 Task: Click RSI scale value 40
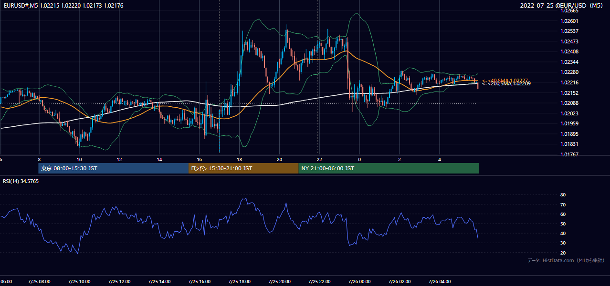pos(563,233)
